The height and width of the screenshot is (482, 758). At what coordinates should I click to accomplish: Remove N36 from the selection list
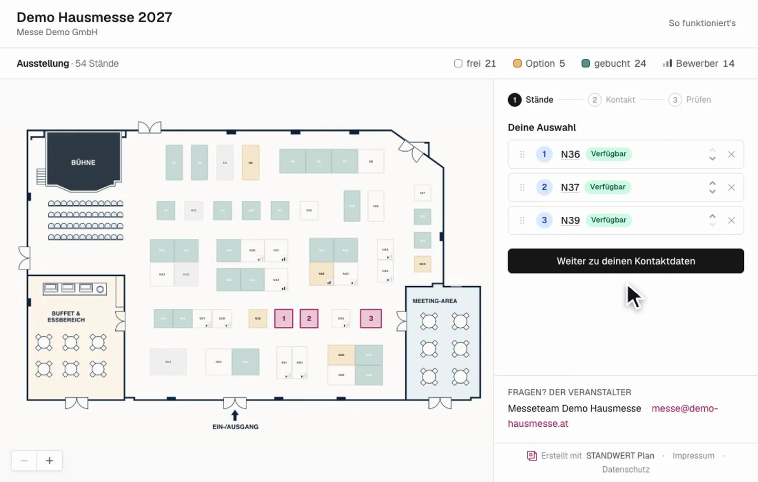pos(731,154)
